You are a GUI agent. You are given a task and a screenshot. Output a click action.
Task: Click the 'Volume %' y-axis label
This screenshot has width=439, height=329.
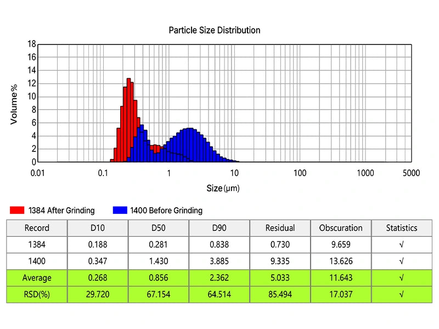[14, 104]
